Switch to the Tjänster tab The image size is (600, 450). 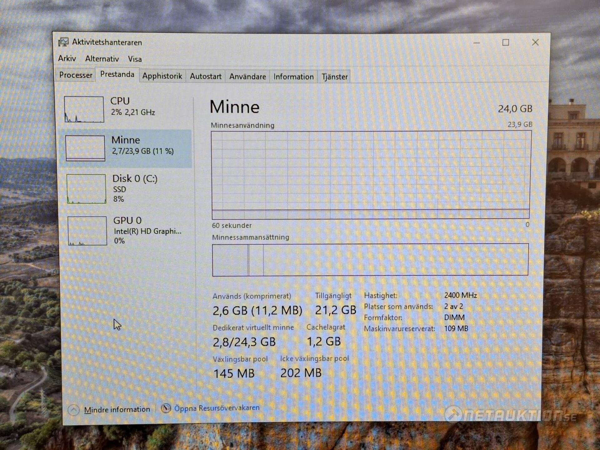pyautogui.click(x=335, y=77)
